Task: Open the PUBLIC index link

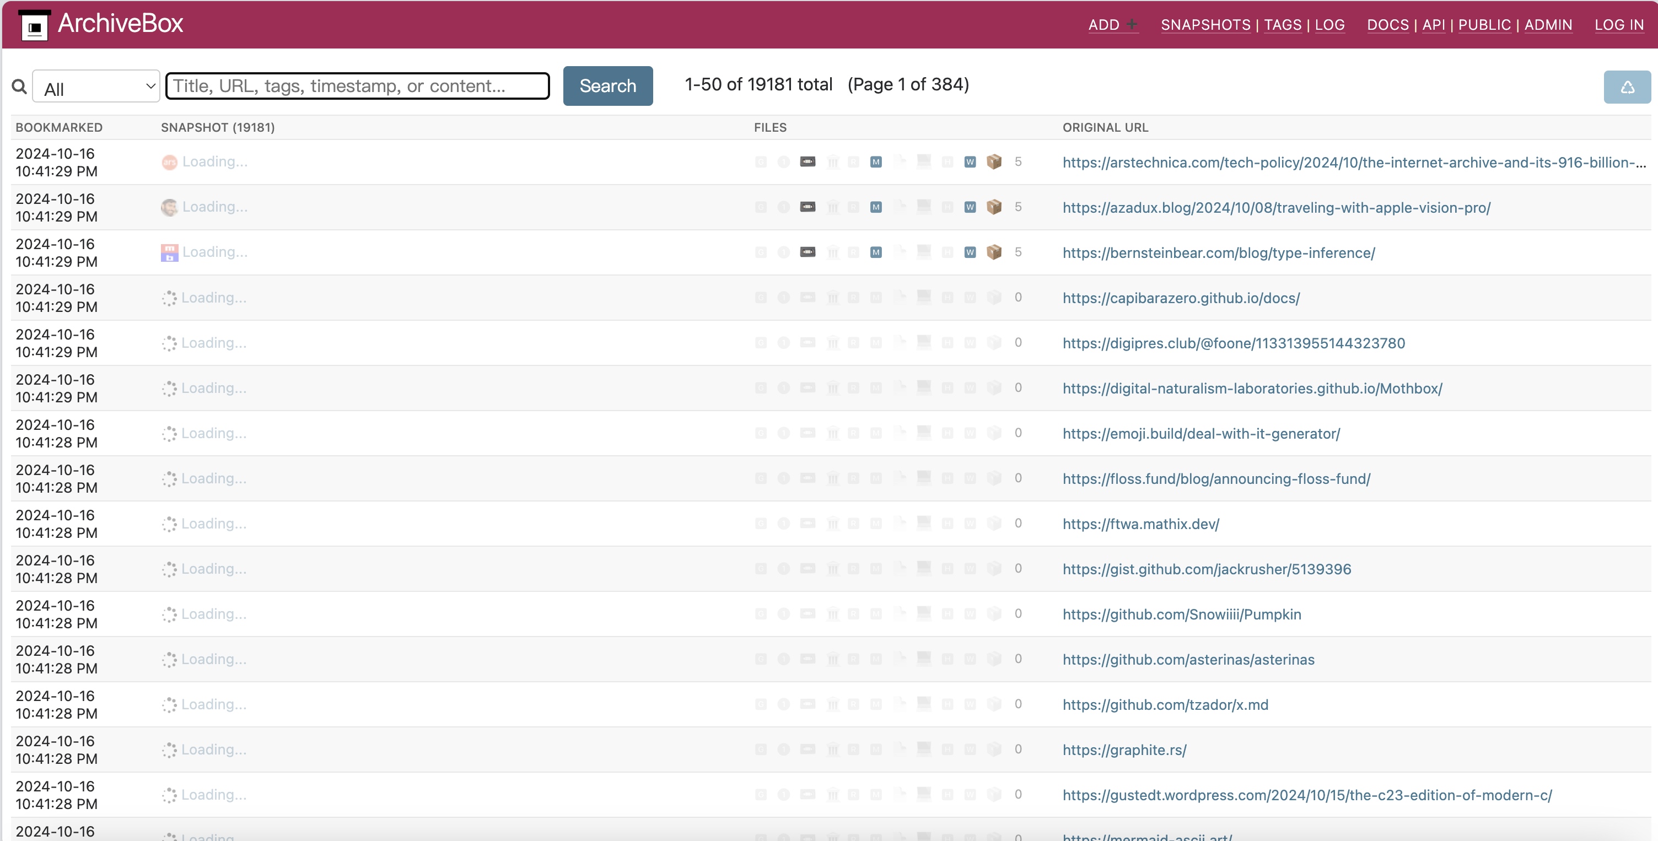Action: pos(1484,24)
